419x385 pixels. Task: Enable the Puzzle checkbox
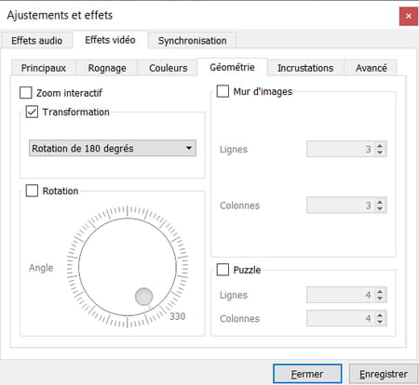[223, 270]
